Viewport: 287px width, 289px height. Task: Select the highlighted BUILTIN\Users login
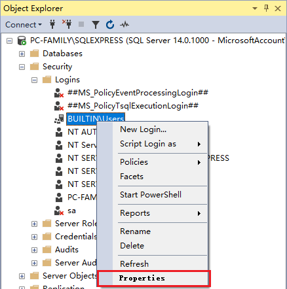[96, 119]
